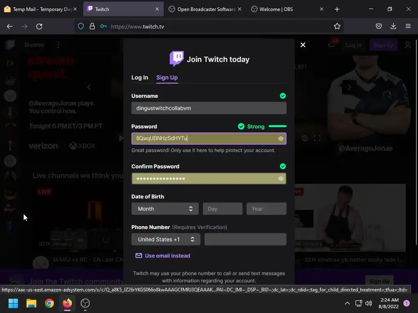Open a new browser tab

(x=337, y=9)
